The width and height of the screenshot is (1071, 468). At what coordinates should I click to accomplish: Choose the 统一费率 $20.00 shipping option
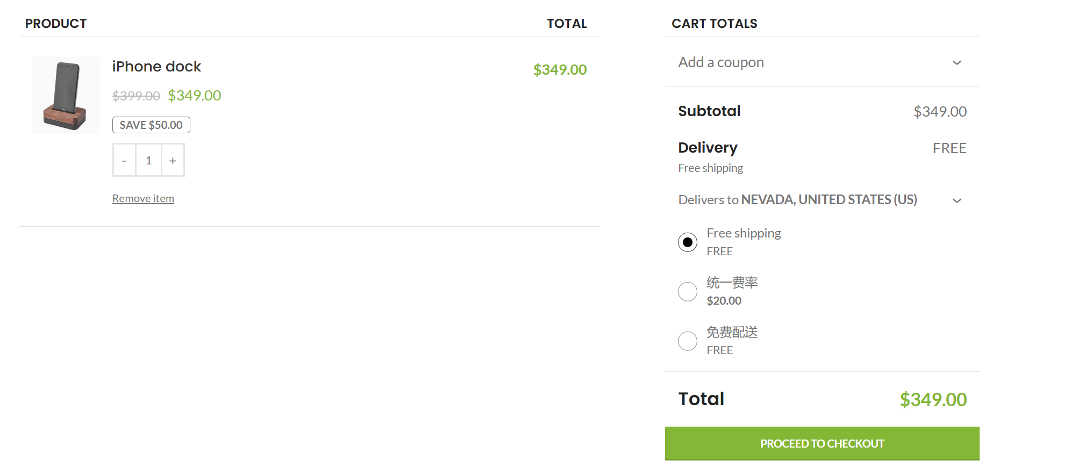687,291
